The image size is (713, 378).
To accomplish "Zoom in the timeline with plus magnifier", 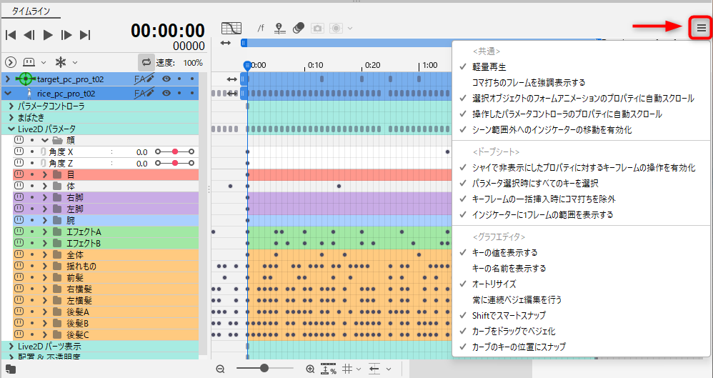I will (310, 369).
